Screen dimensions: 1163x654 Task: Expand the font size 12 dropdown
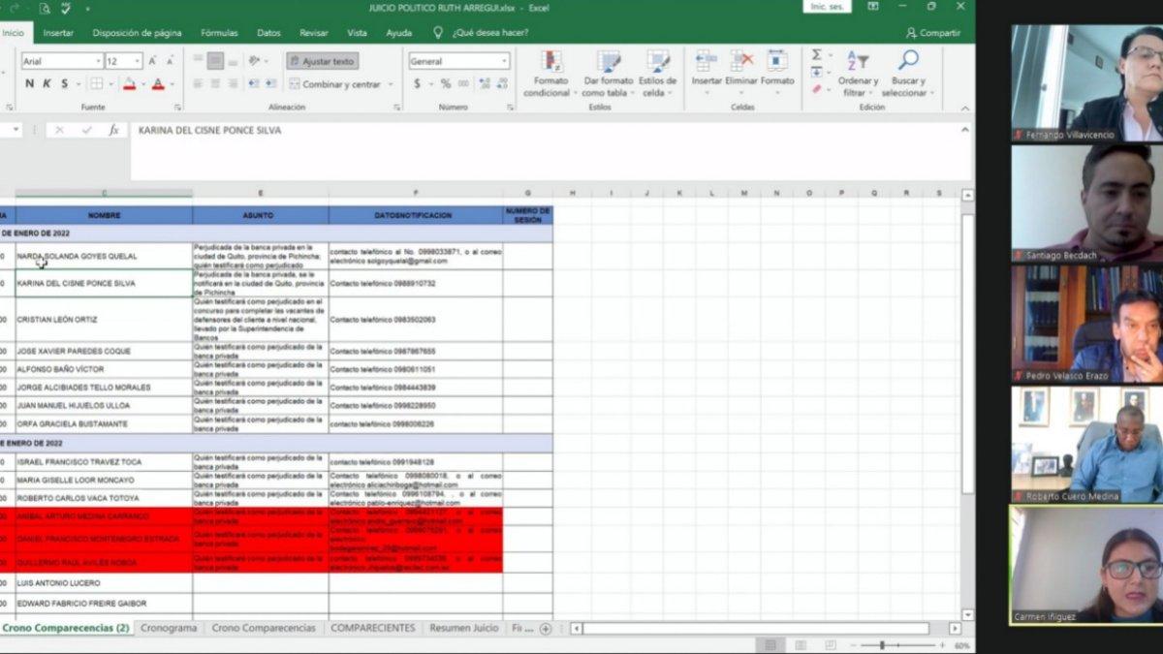click(x=137, y=62)
